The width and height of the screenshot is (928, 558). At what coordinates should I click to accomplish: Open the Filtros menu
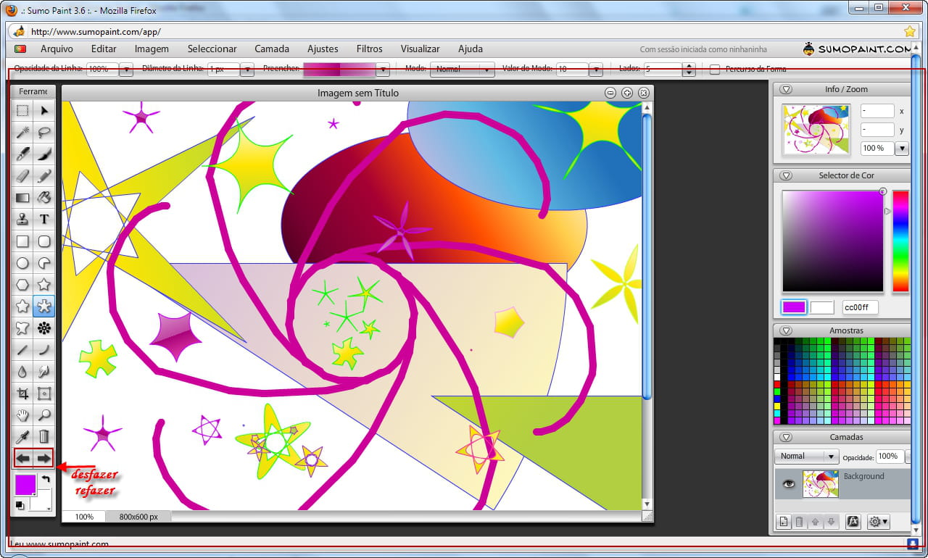(369, 49)
